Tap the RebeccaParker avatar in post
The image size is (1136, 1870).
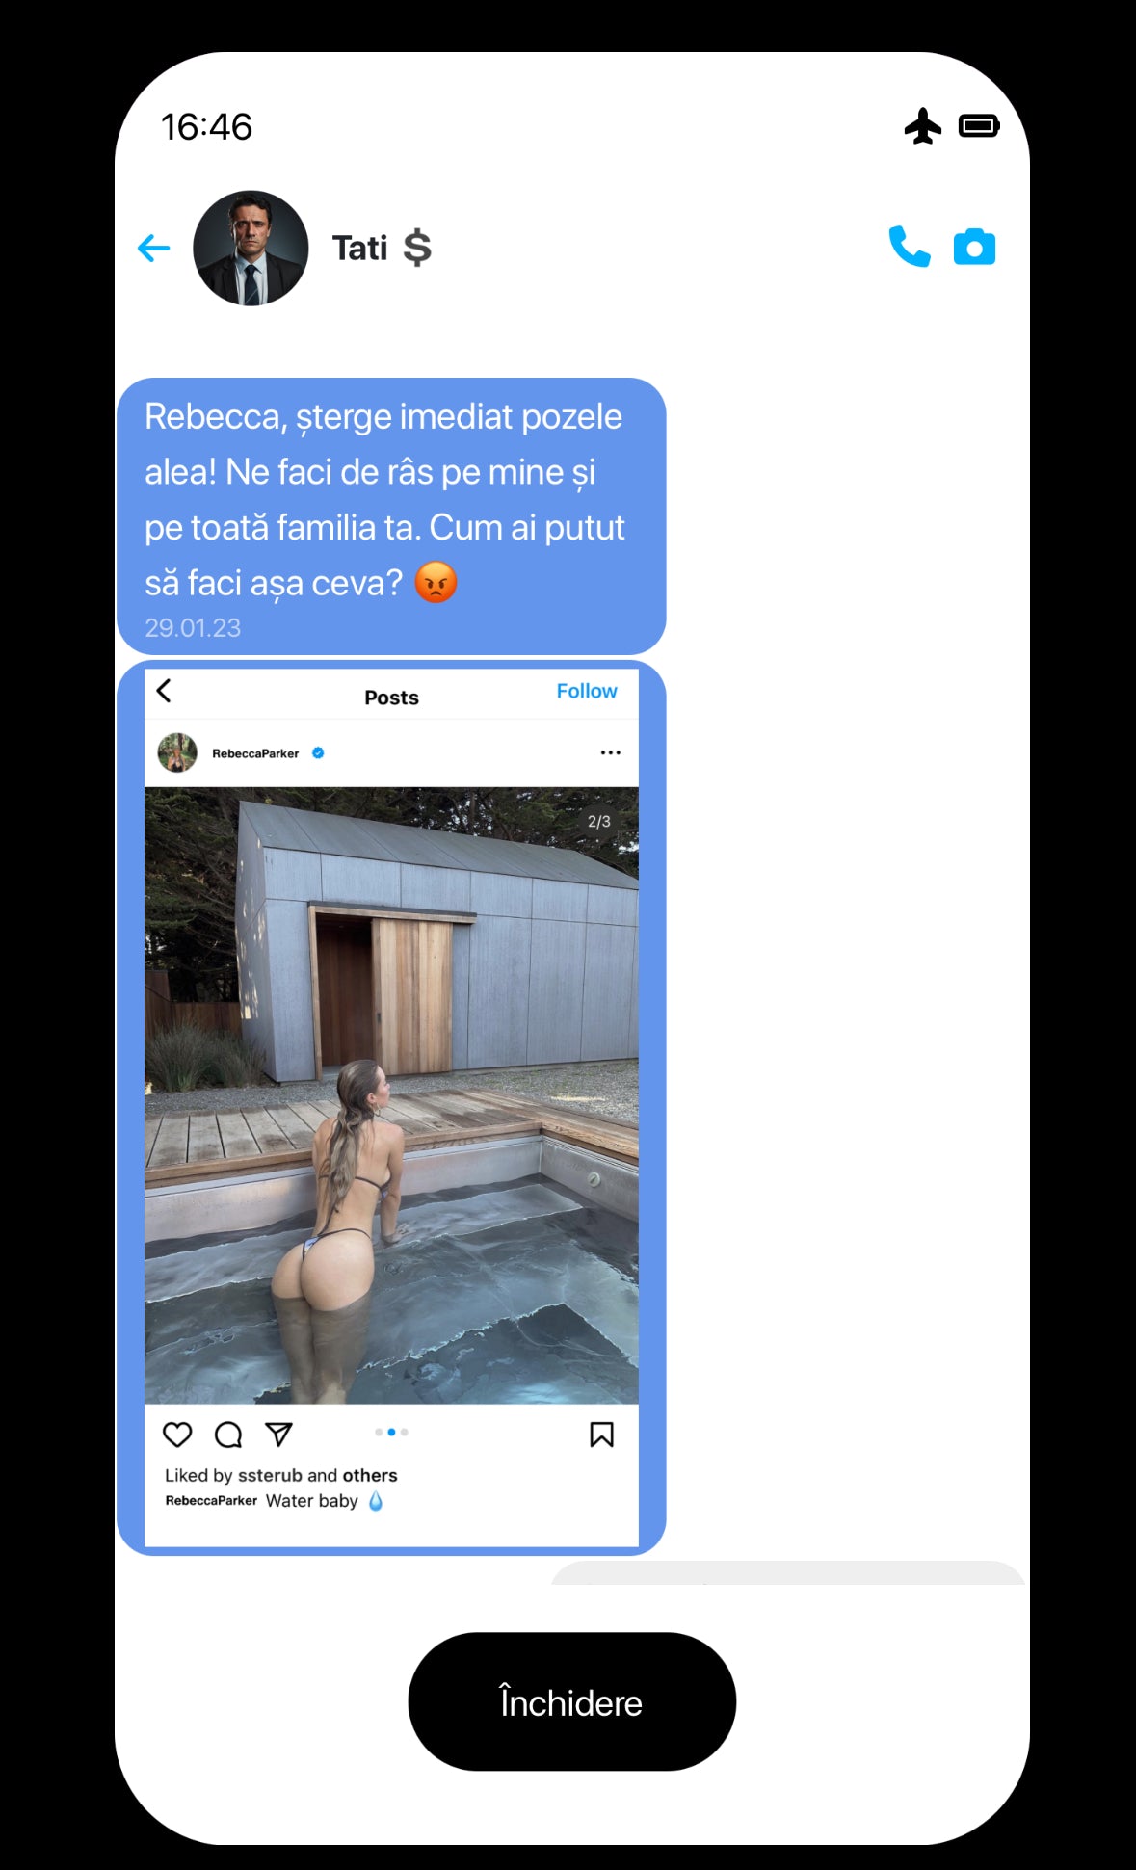point(177,752)
